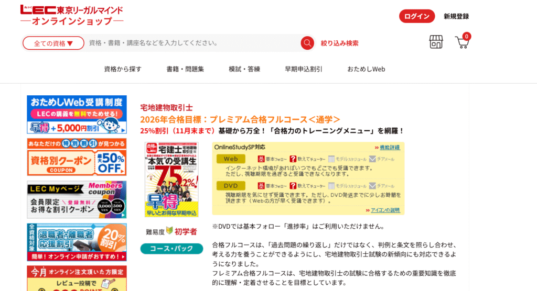Select the 早期申込割引 navigation item

(304, 69)
